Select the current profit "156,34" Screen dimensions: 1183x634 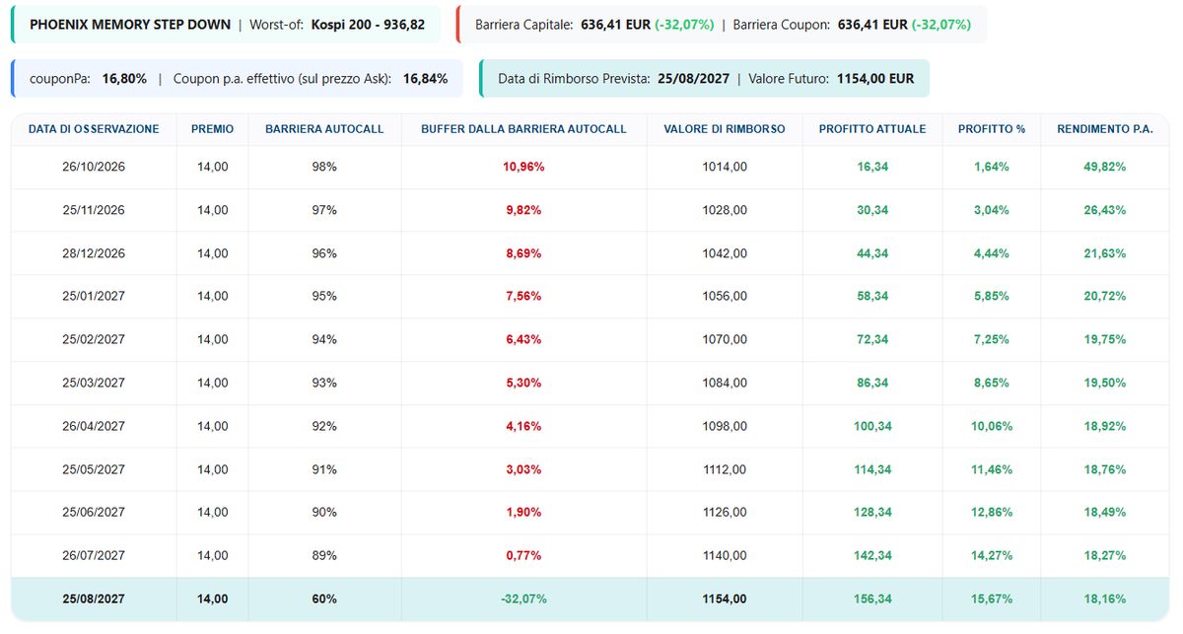pos(872,599)
